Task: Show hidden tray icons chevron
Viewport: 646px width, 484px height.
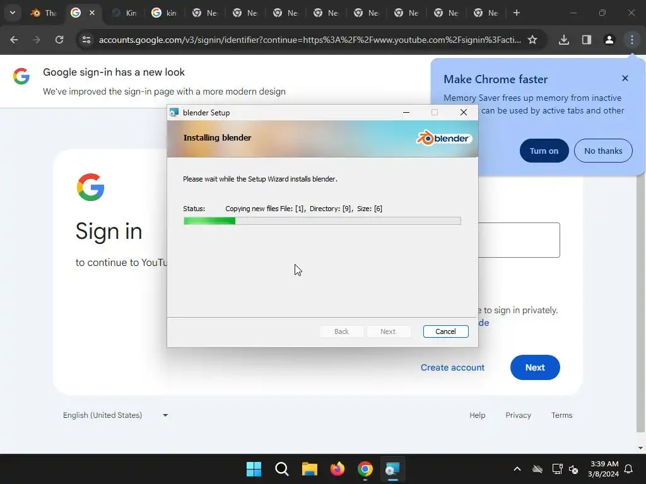Action: click(x=517, y=469)
